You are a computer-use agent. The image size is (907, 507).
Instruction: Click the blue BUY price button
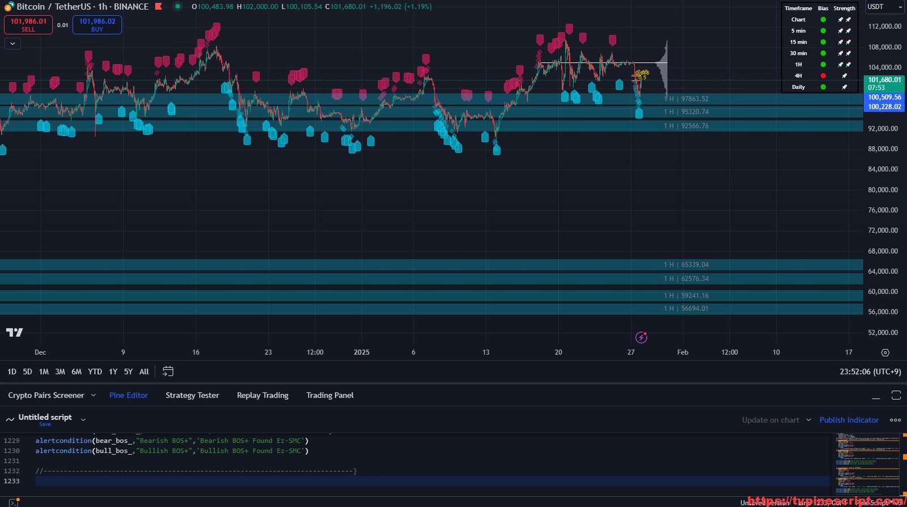click(97, 25)
